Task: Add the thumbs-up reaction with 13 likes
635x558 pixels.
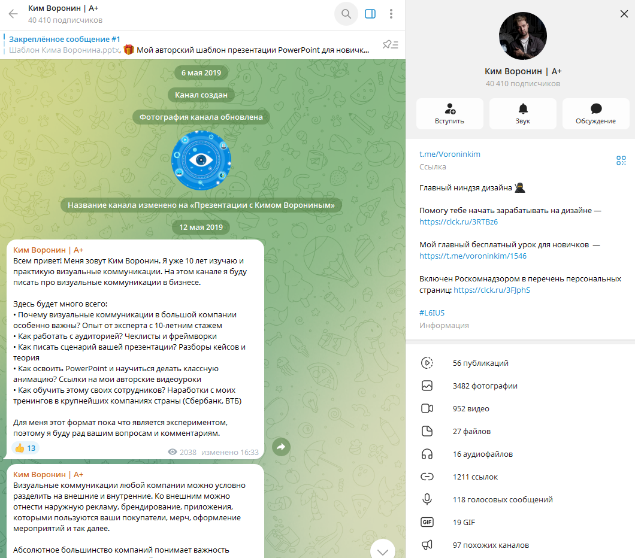Action: point(26,448)
